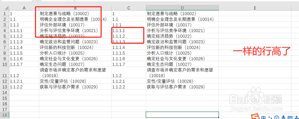The height and width of the screenshot is (119, 299).
Task: Click cell A13 containing 1.1.2.2
Action: click(24, 87)
